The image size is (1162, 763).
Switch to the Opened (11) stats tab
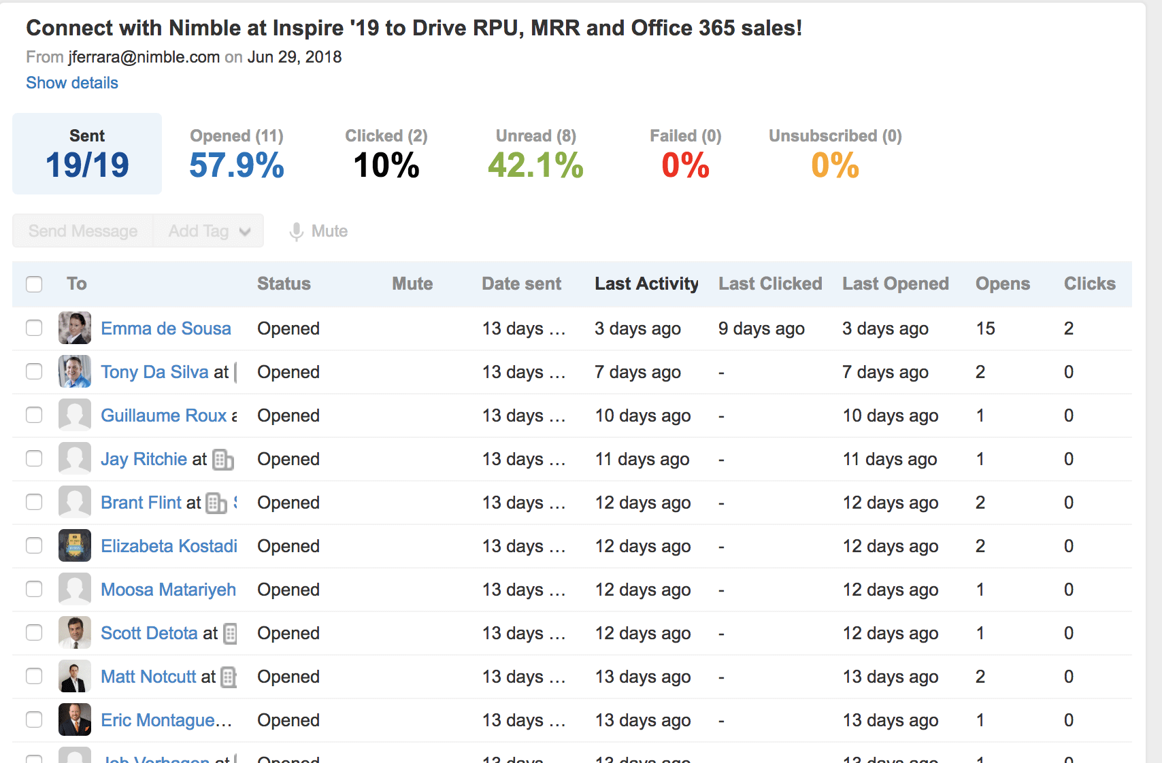tap(237, 154)
